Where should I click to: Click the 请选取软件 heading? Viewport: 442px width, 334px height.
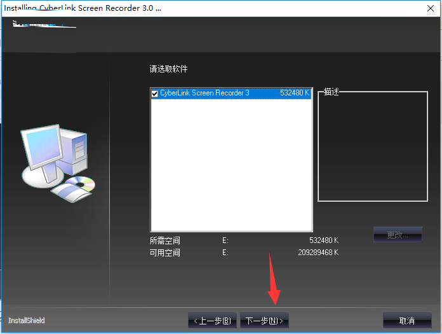click(x=168, y=69)
